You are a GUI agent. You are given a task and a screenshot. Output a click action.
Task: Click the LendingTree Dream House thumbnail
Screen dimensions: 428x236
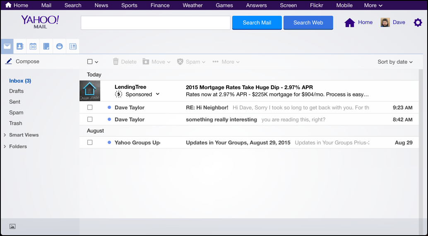pos(90,91)
